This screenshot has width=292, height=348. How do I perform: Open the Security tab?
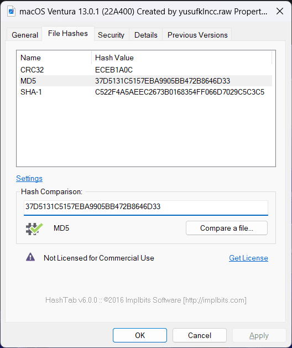tap(111, 35)
